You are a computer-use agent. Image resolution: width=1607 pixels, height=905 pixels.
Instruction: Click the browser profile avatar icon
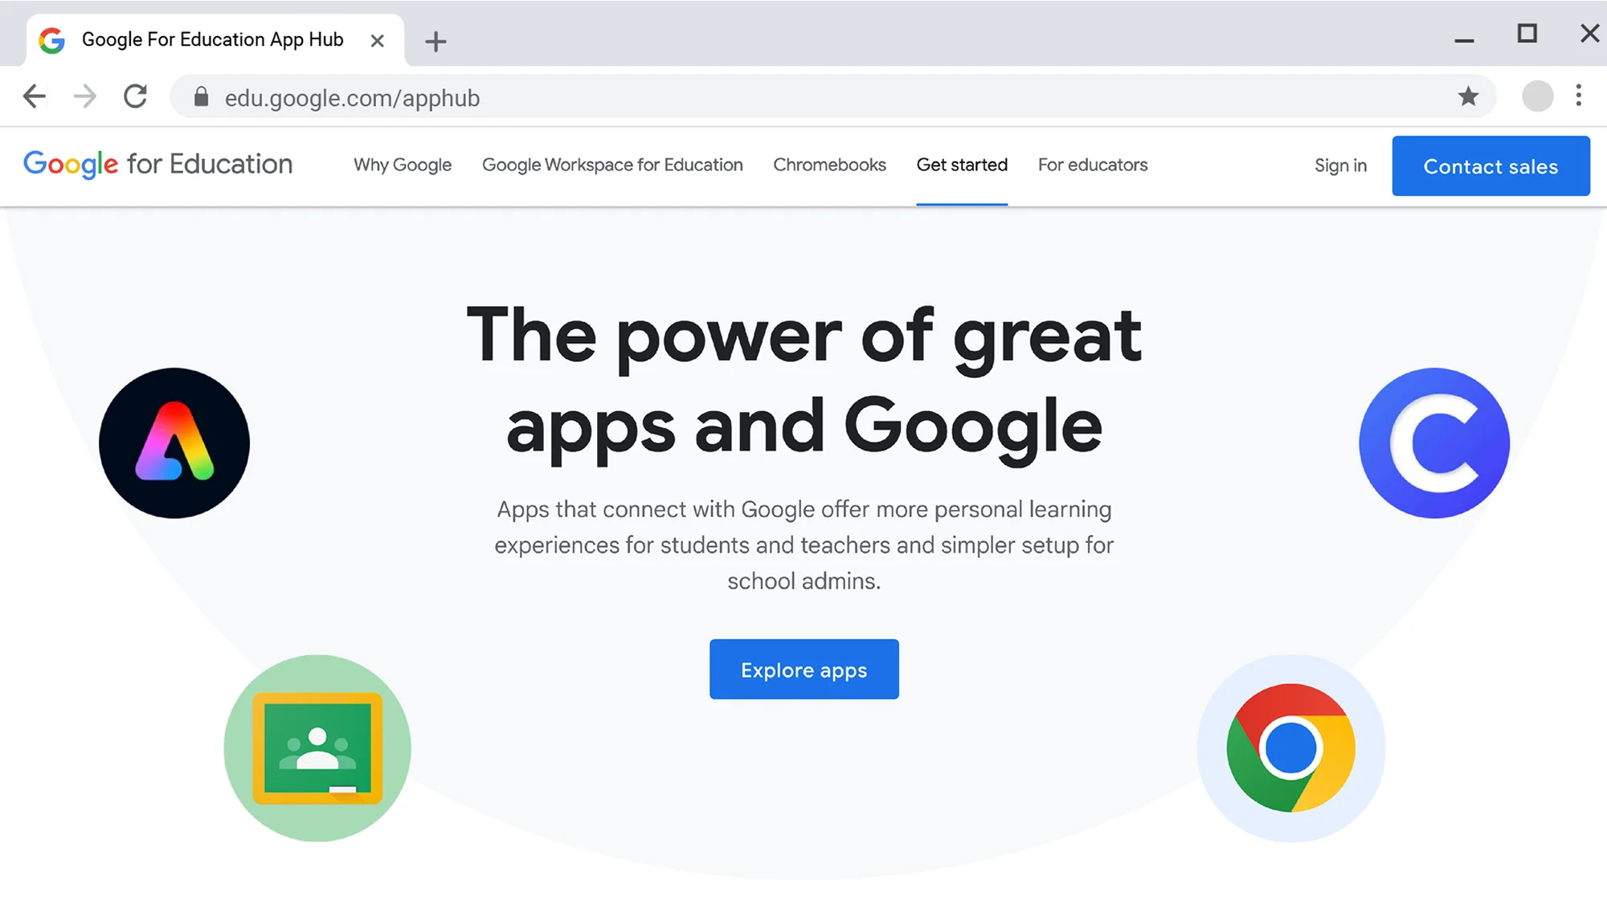(x=1537, y=97)
